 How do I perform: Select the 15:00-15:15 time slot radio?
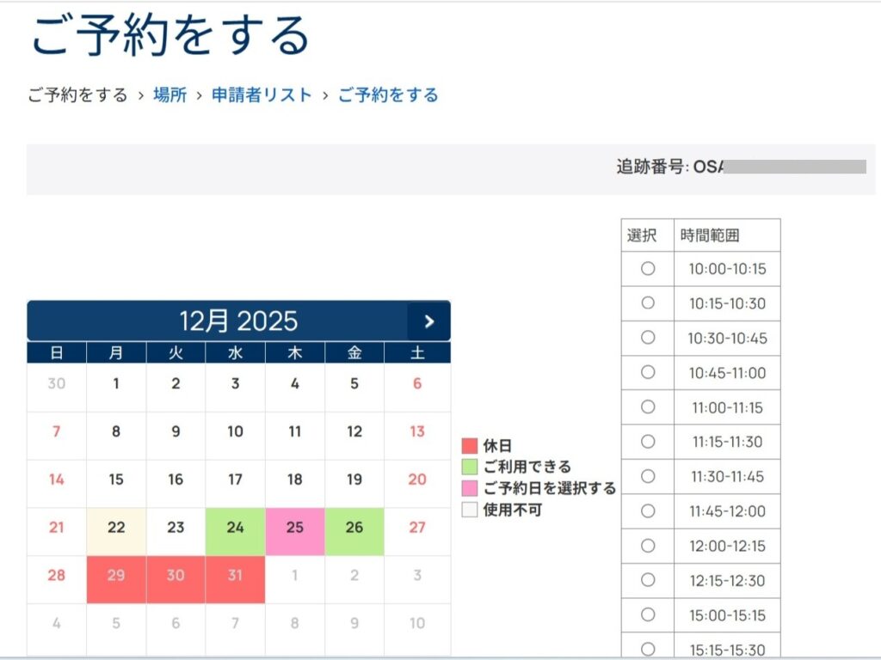648,615
